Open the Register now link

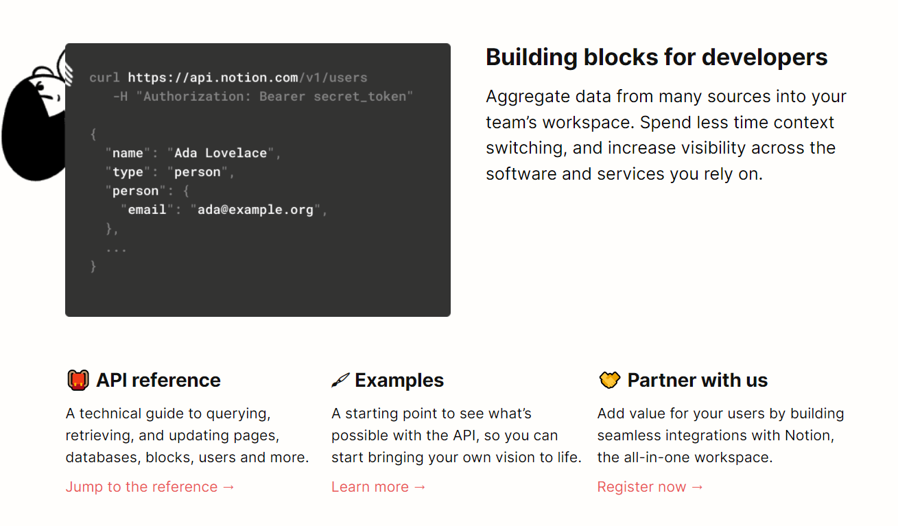(x=650, y=487)
